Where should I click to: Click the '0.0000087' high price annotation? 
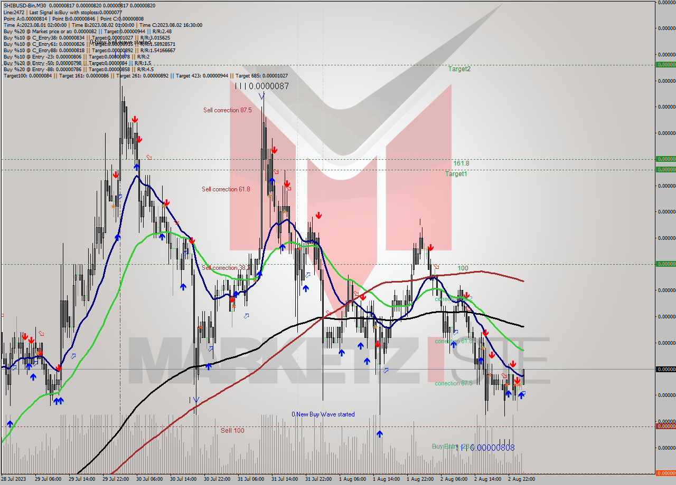[269, 86]
